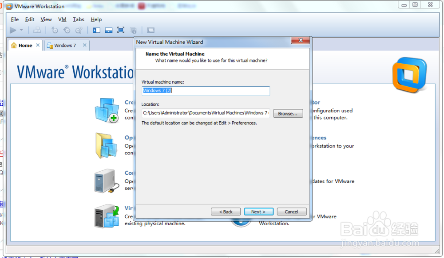Open the Tabs menu

79,19
